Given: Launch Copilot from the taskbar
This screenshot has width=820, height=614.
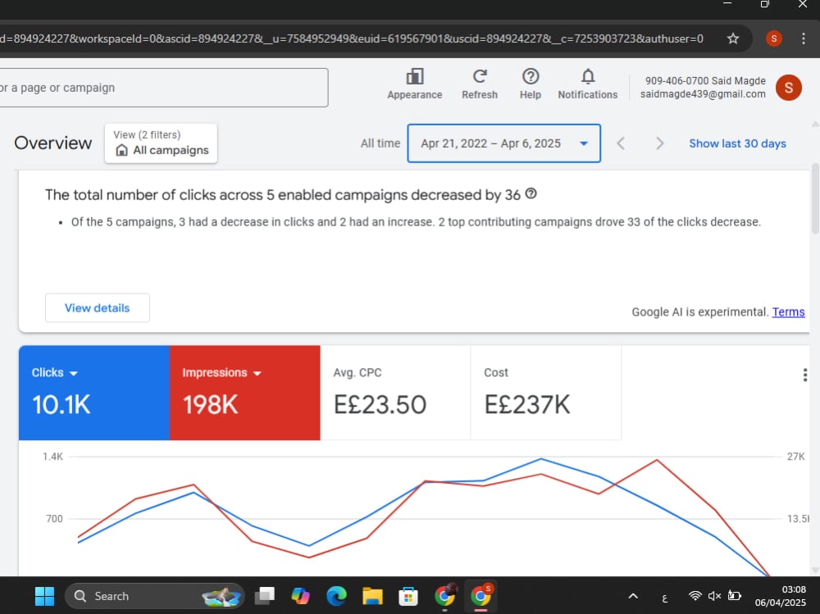Looking at the screenshot, I should [x=300, y=596].
